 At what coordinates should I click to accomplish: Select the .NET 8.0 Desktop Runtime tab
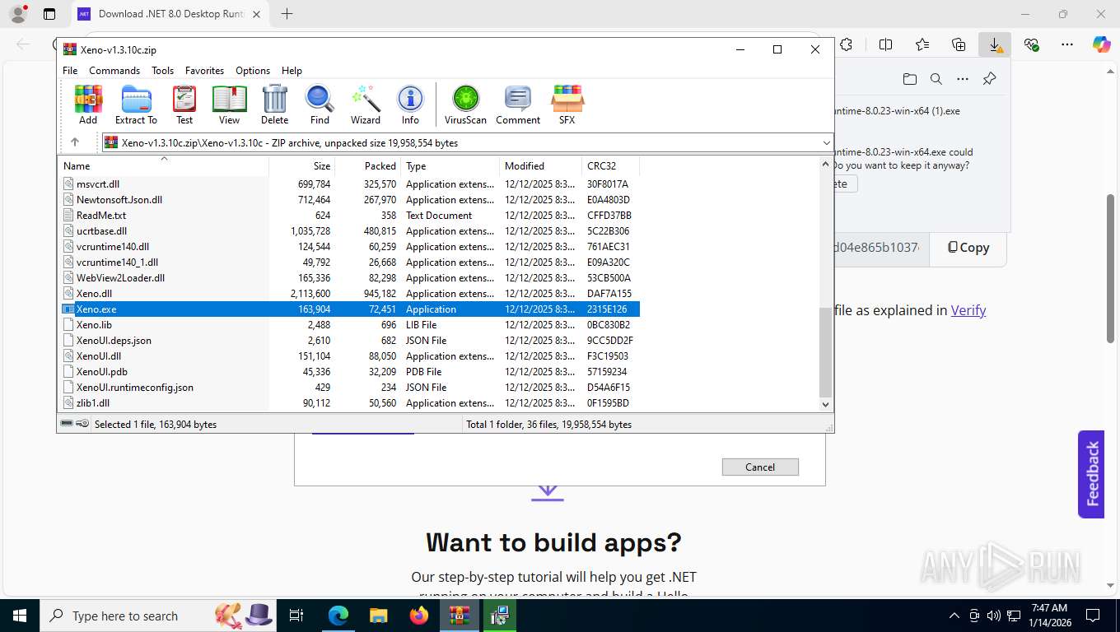170,14
